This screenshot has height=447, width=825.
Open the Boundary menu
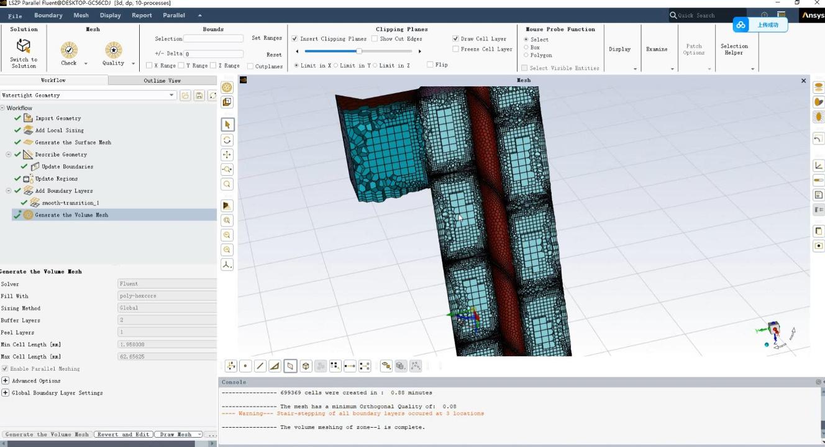[x=48, y=16]
